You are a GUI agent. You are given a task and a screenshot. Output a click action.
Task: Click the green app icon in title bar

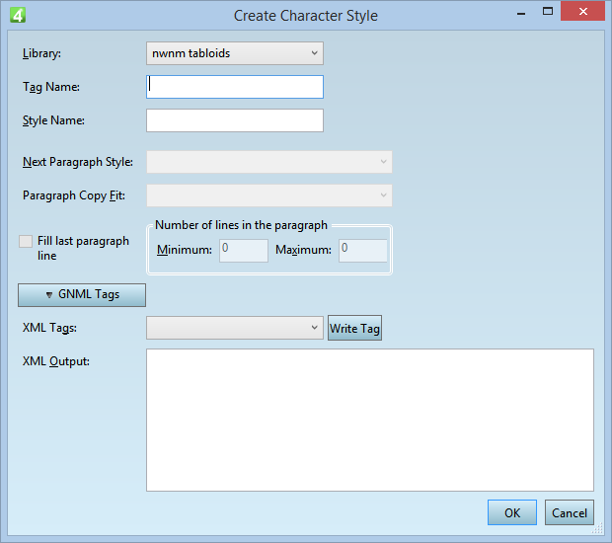[18, 15]
